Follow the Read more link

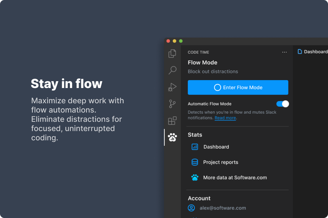click(225, 118)
